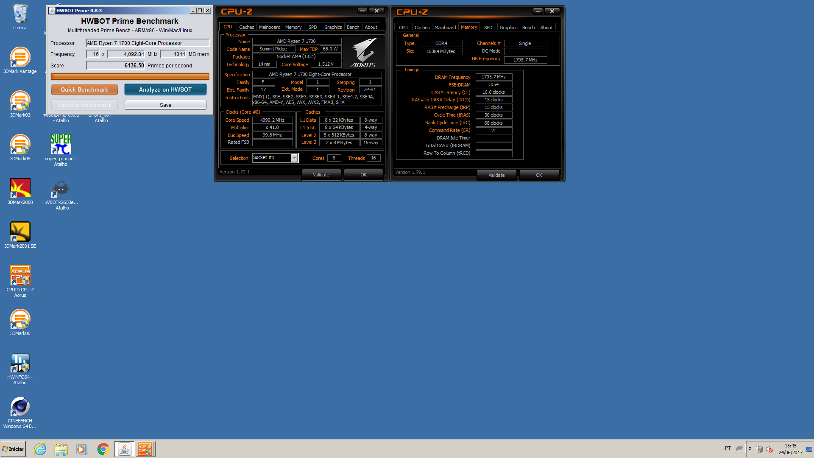Select the 3DMark05 desktop shortcut
Screen dimensions: 814x458
tap(20, 148)
